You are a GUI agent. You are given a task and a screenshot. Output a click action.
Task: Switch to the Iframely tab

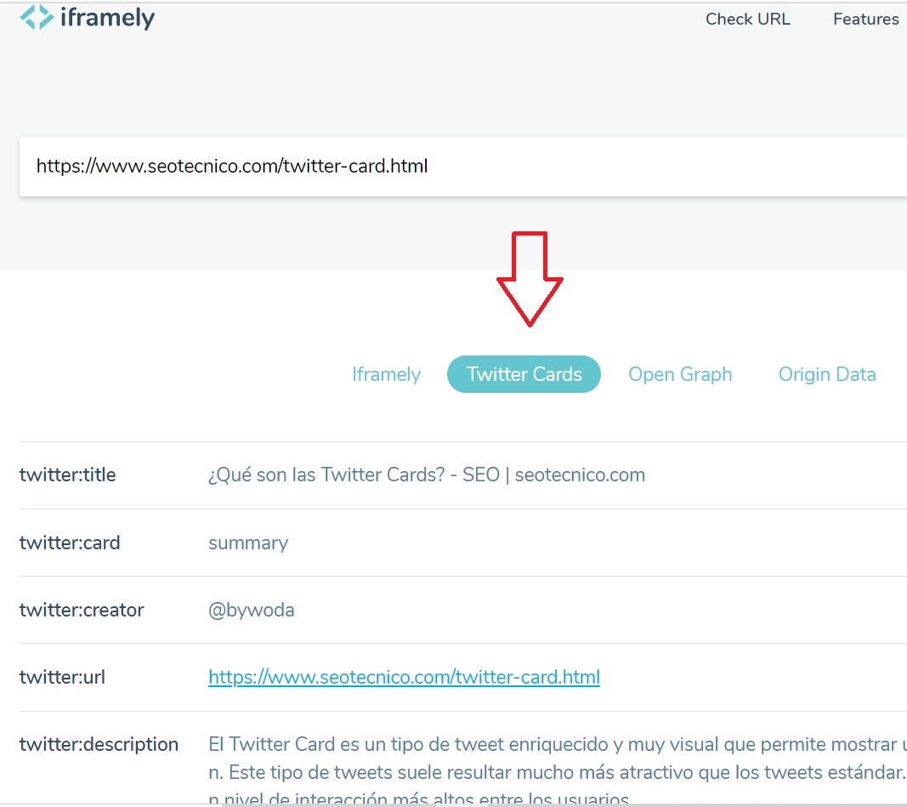click(386, 374)
